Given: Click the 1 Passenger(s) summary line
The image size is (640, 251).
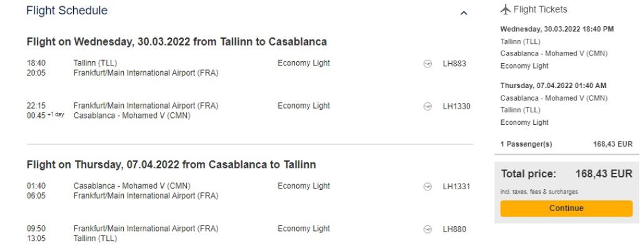Looking at the screenshot, I should [526, 144].
